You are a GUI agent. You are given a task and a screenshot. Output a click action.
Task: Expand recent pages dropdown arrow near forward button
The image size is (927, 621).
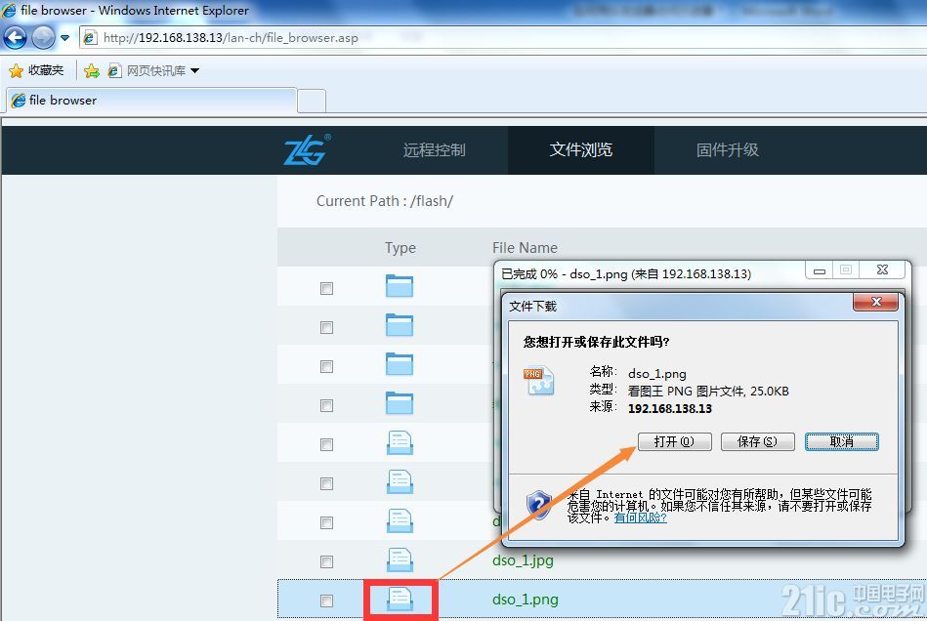point(65,38)
